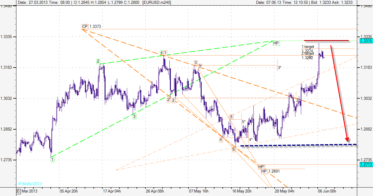Select the 4* projection label

click(x=251, y=140)
